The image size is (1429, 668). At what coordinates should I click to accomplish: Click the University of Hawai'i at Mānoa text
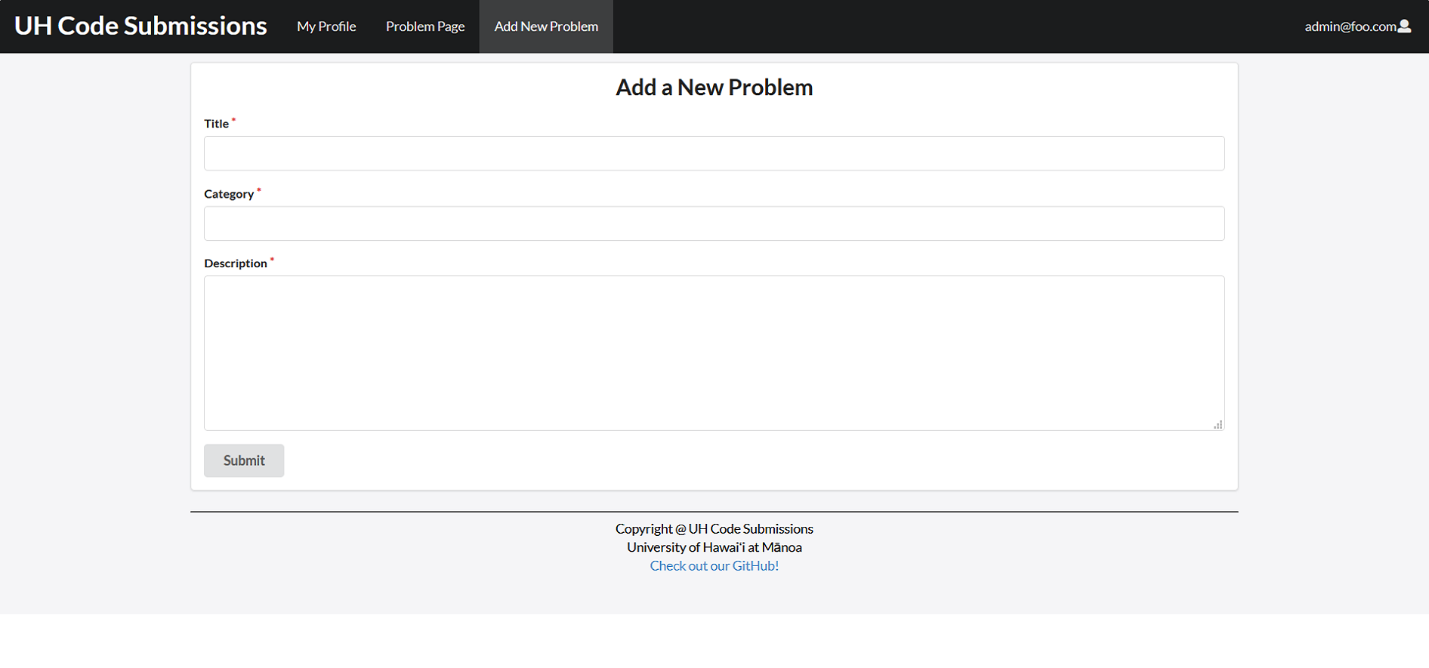pos(714,547)
